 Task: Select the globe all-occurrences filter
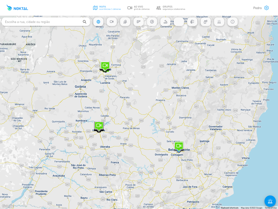coord(98,22)
